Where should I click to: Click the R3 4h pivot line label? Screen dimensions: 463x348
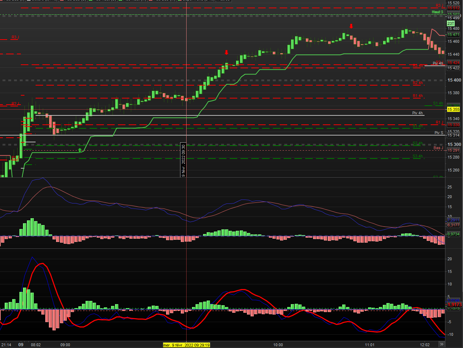[x=418, y=66]
